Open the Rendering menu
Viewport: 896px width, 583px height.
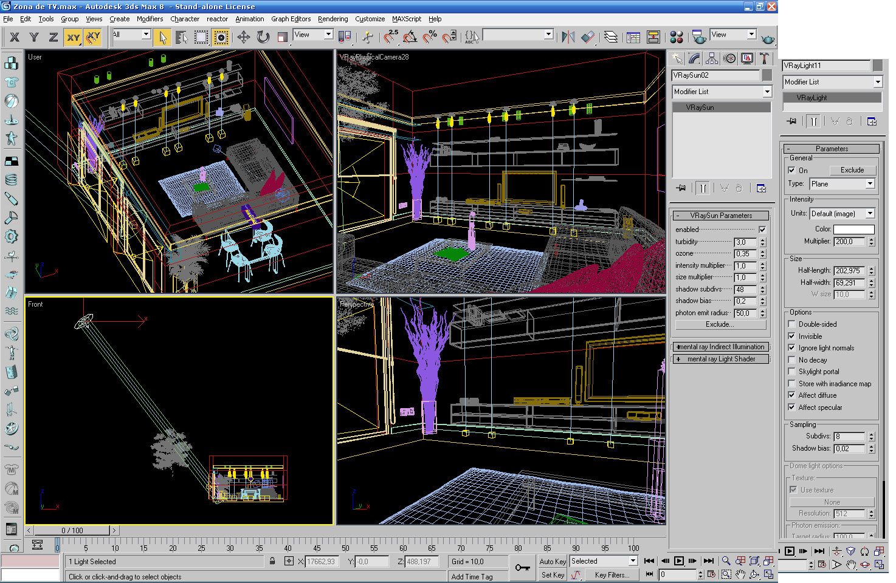click(x=333, y=19)
